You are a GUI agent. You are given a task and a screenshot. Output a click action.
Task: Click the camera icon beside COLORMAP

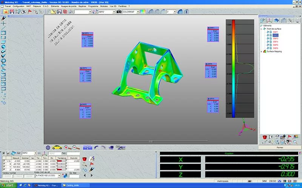click(119, 12)
